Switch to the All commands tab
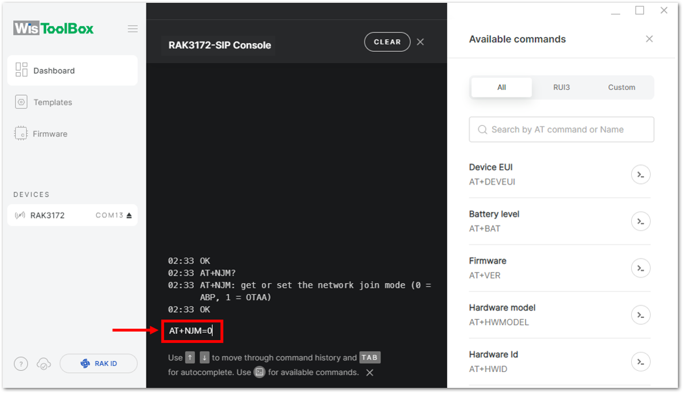Screen dimensions: 683x393 pos(501,88)
